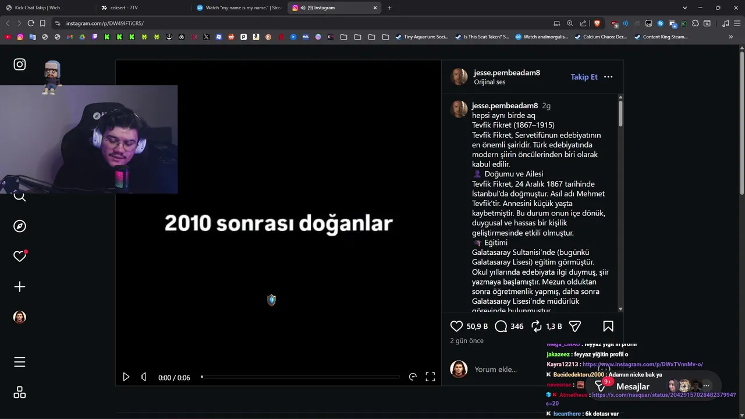The height and width of the screenshot is (419, 745).
Task: Open the Calcium Chaos bookmark
Action: tap(601, 37)
